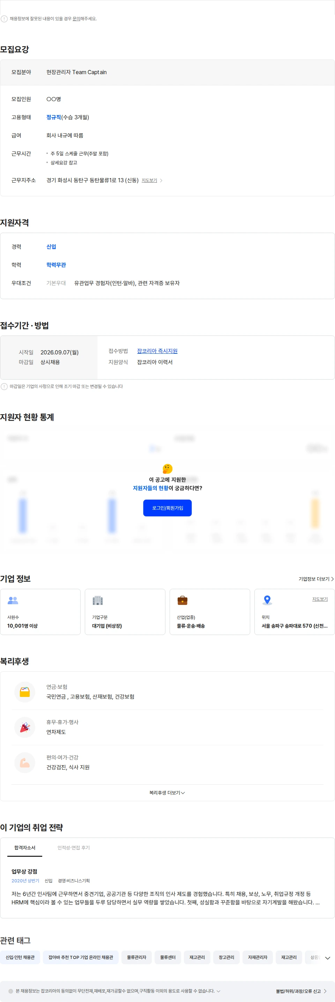Open 불법/허위/과장/오류 신고 link
The image size is (335, 1002).
tap(298, 991)
